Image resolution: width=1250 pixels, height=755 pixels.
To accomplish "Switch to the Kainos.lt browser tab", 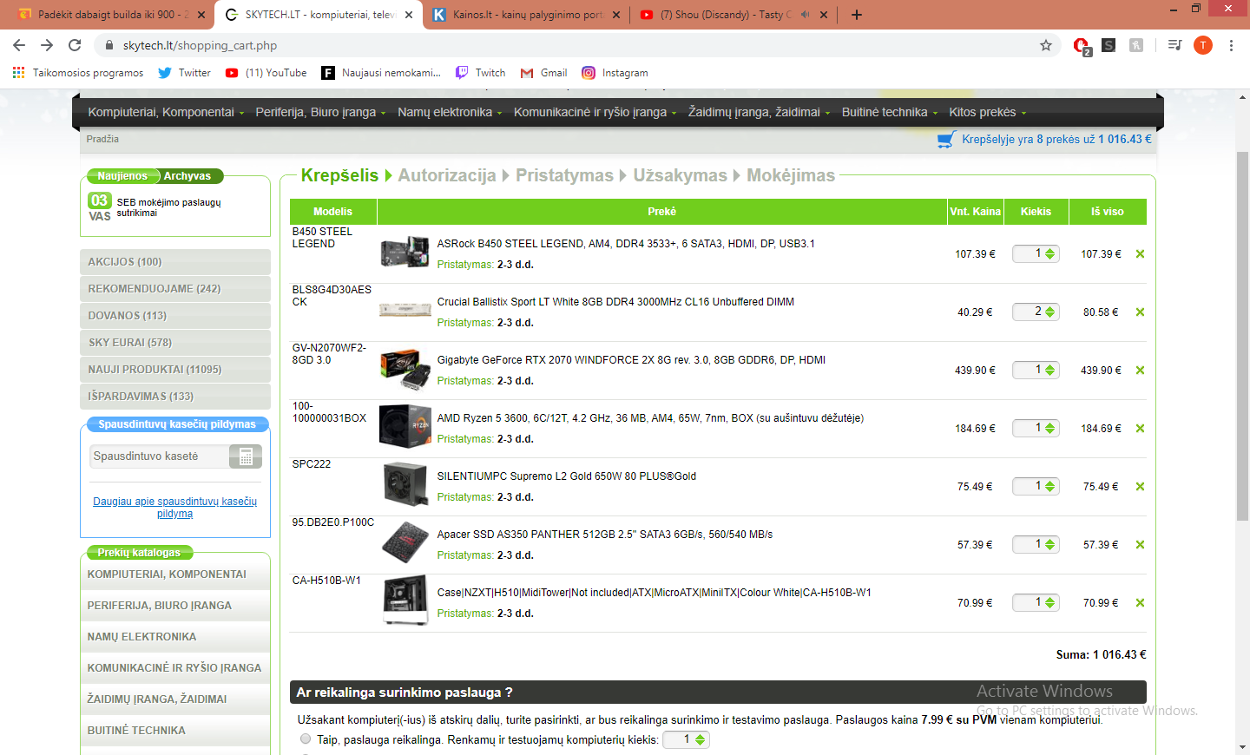I will click(x=526, y=15).
